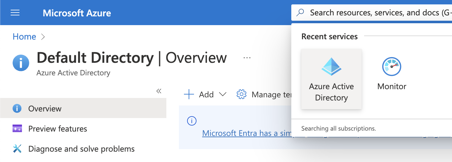The height and width of the screenshot is (162, 452).
Task: Click the Microsoft Azure brand title
Action: tap(77, 13)
